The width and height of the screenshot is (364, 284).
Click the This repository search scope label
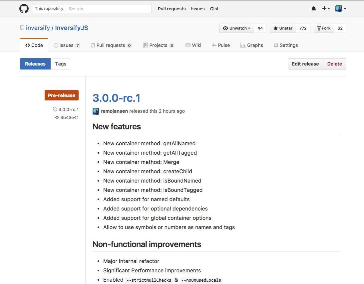pyautogui.click(x=49, y=9)
